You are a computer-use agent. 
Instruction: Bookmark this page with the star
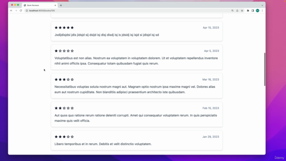[242, 11]
